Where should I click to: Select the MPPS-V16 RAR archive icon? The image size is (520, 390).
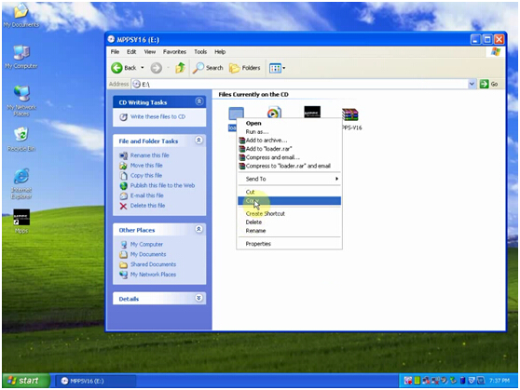pos(350,114)
